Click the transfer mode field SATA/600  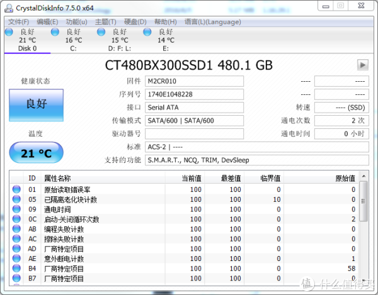(x=194, y=121)
